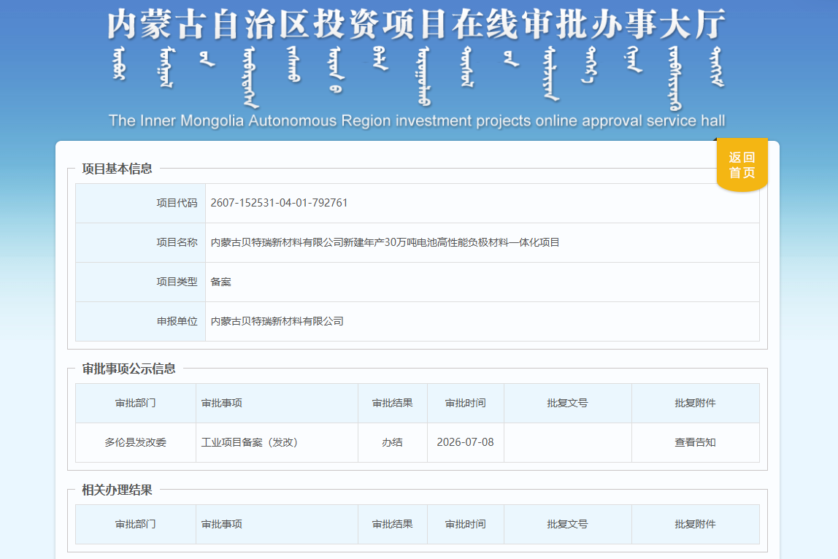
Task: Open the 查看告知 attachment link
Action: (x=695, y=442)
